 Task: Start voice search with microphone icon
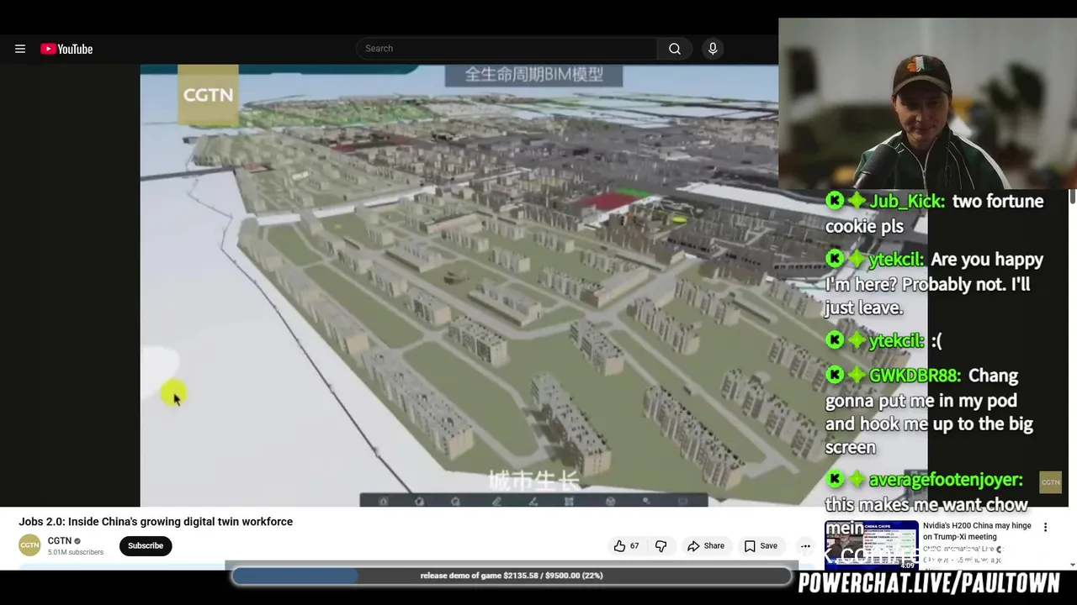click(713, 49)
